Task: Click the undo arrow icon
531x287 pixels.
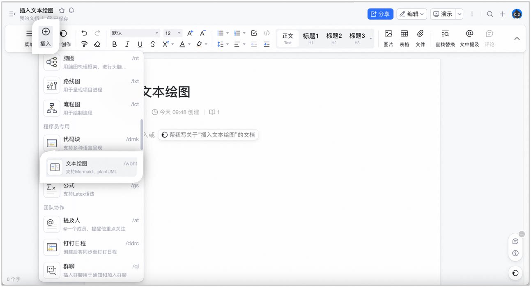Action: click(x=84, y=33)
